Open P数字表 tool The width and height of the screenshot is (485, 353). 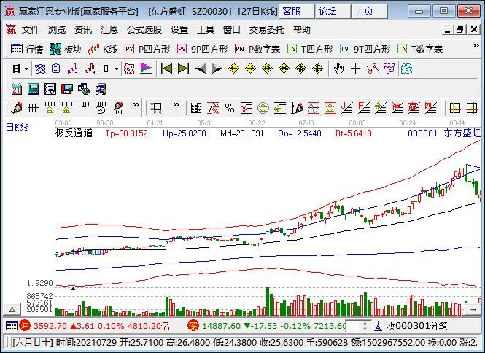[257, 49]
